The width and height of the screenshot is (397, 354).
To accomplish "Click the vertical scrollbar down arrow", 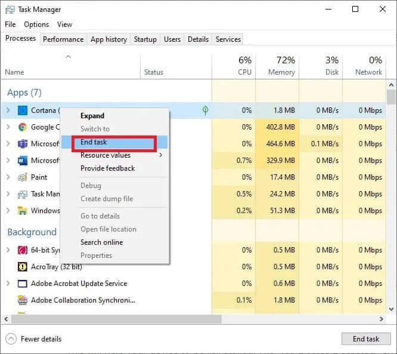I will pos(392,309).
